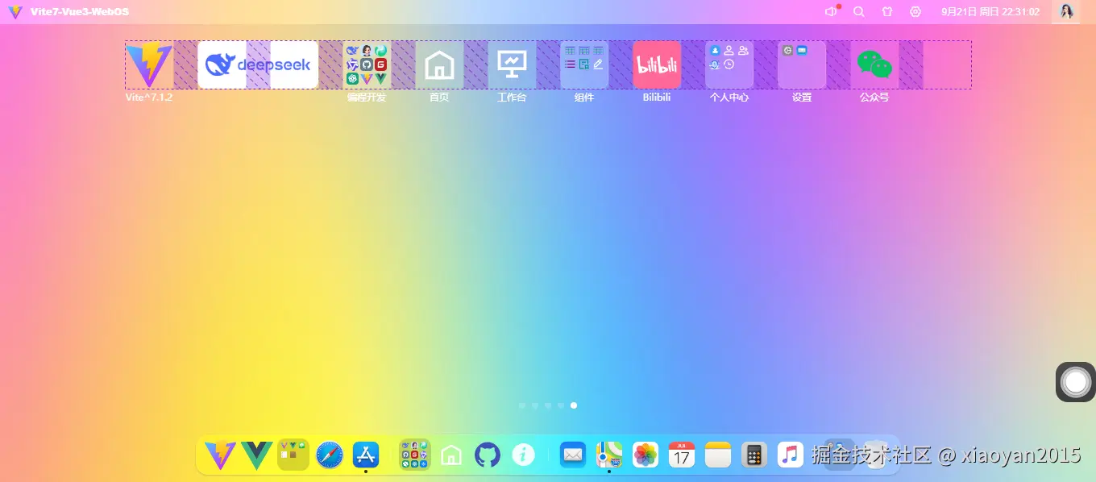Screen dimensions: 1096x482
Task: Open the theme shirt icon in top bar
Action: coord(887,12)
